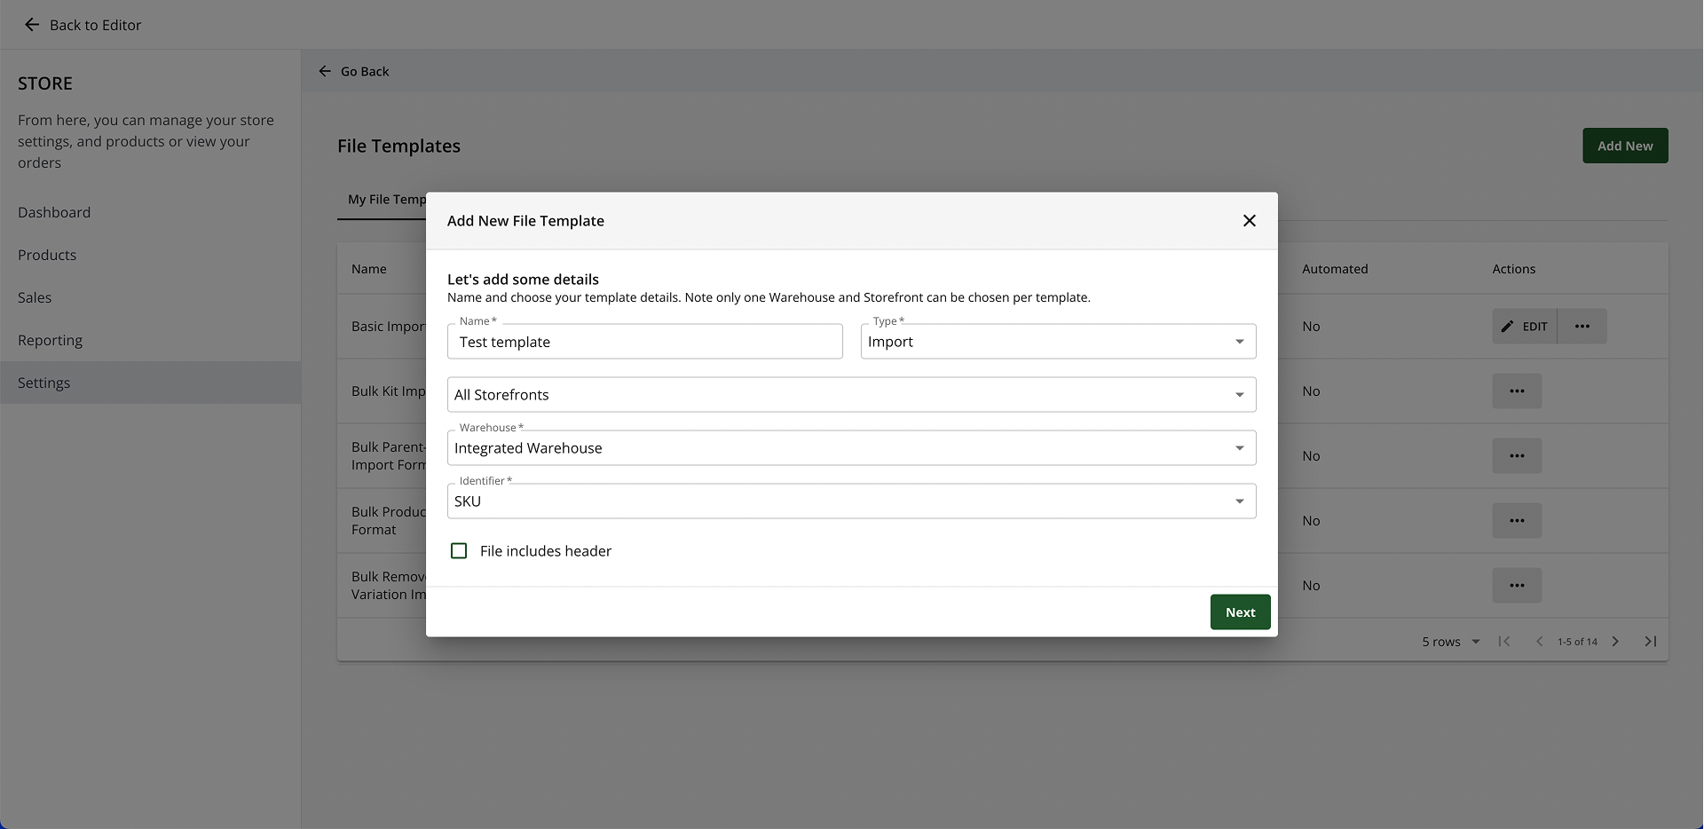Open the Warehouse dropdown
1704x829 pixels.
click(851, 448)
